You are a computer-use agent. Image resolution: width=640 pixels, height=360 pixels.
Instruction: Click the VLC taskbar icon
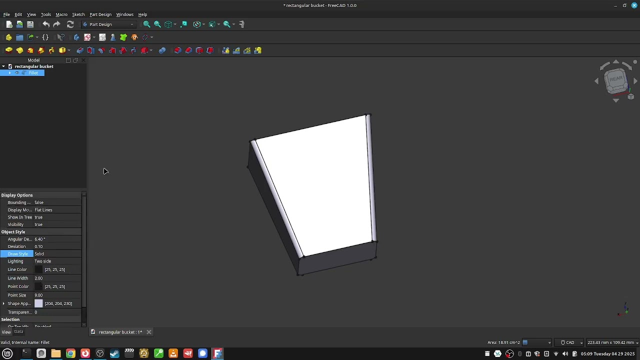tap(173, 353)
